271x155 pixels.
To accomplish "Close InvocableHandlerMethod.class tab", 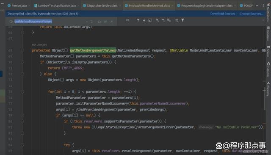I will 172,6.
